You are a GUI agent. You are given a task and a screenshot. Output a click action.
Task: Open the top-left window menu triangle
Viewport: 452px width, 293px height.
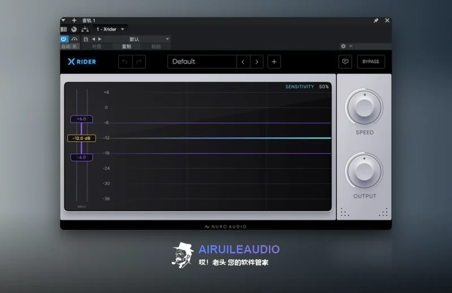click(x=63, y=20)
